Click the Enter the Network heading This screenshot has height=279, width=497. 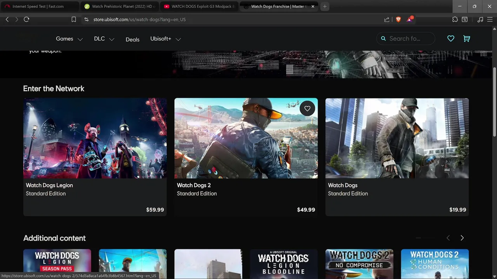pos(54,89)
